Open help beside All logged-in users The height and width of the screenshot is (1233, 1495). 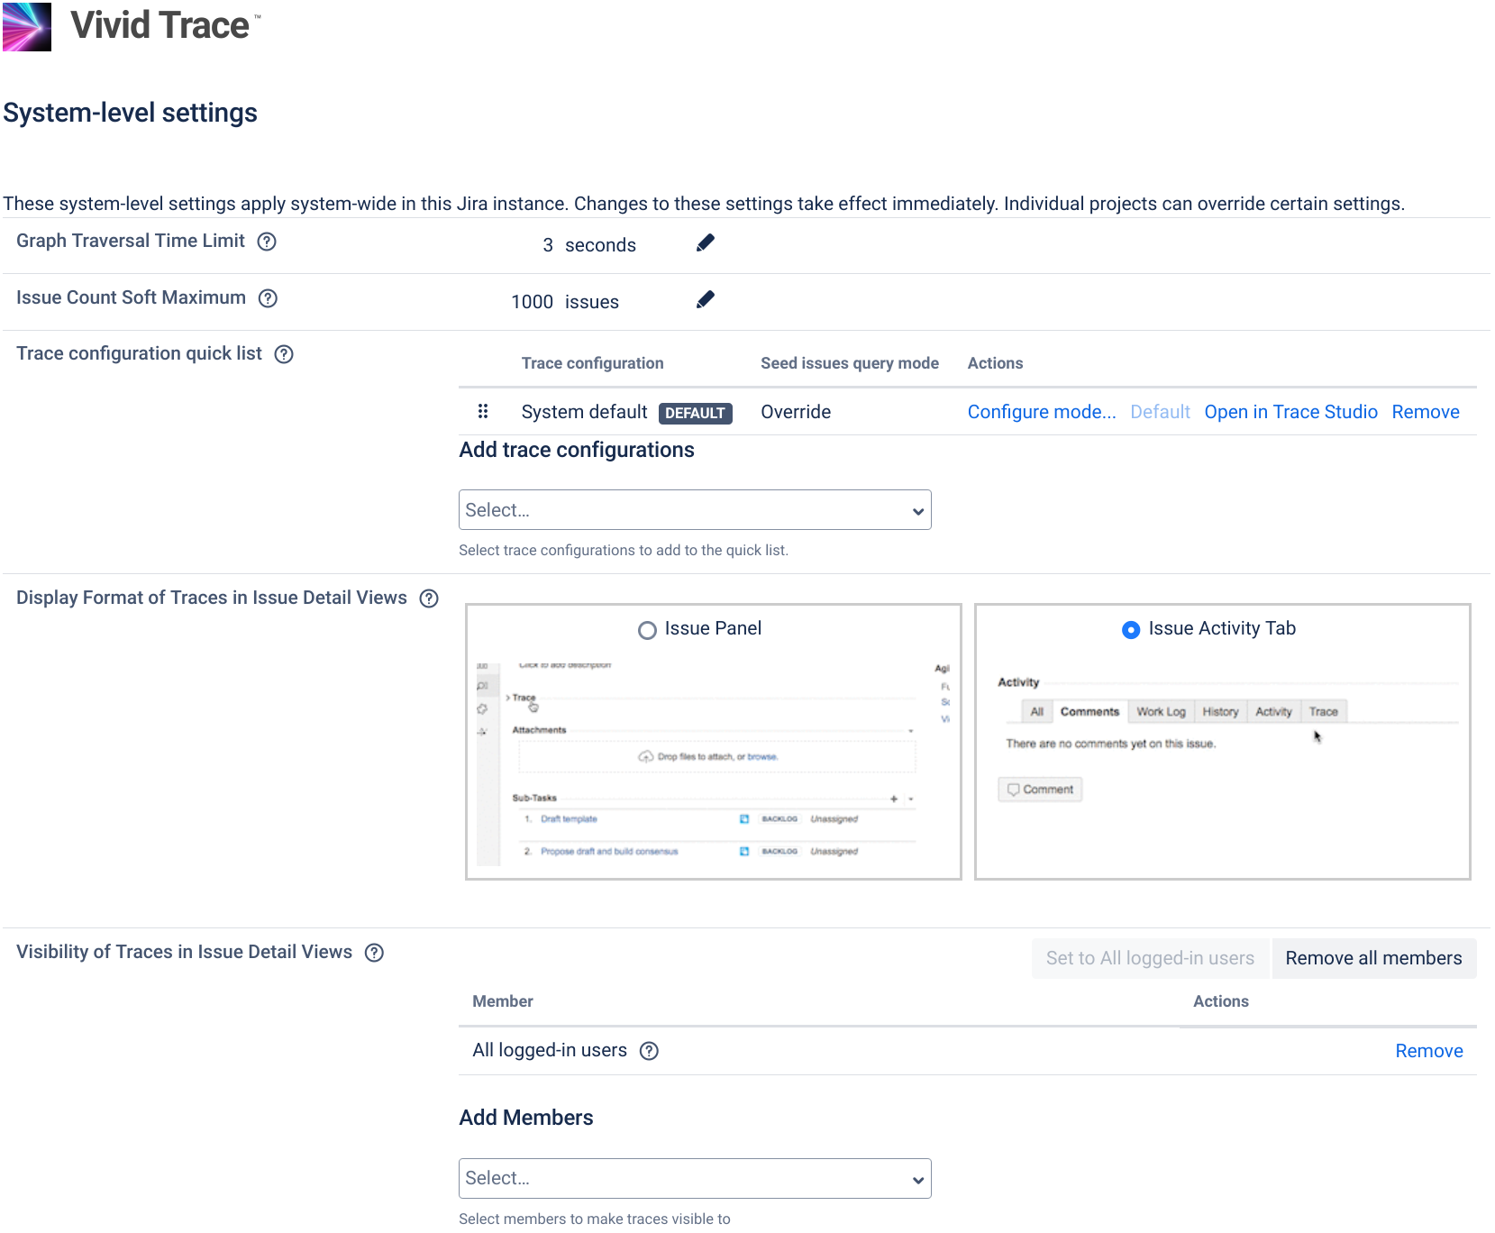(649, 1051)
